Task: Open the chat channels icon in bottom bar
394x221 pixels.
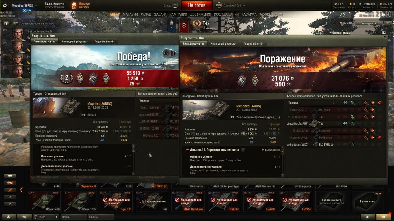Action: [24, 217]
